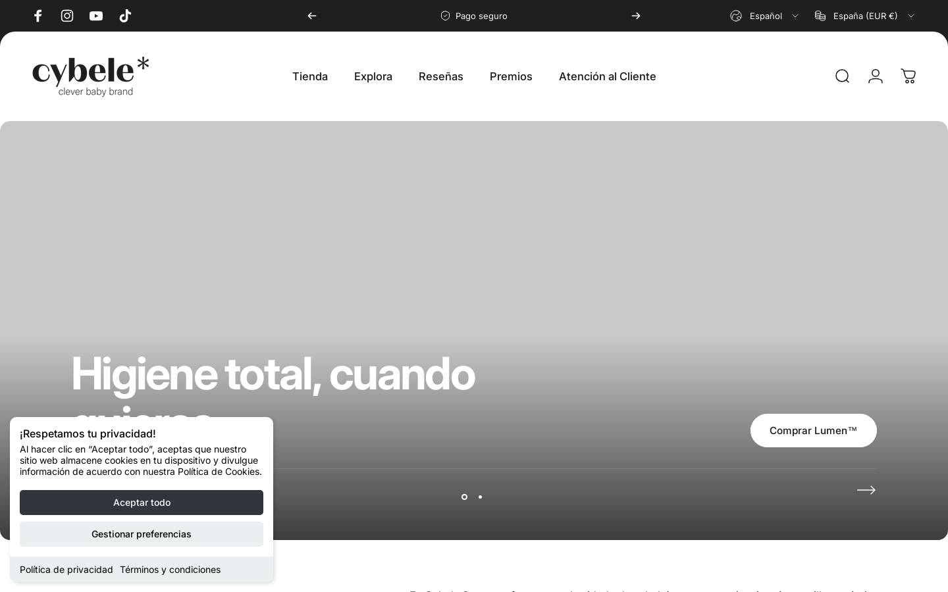
Task: Show next announcement with right arrow
Action: click(636, 16)
